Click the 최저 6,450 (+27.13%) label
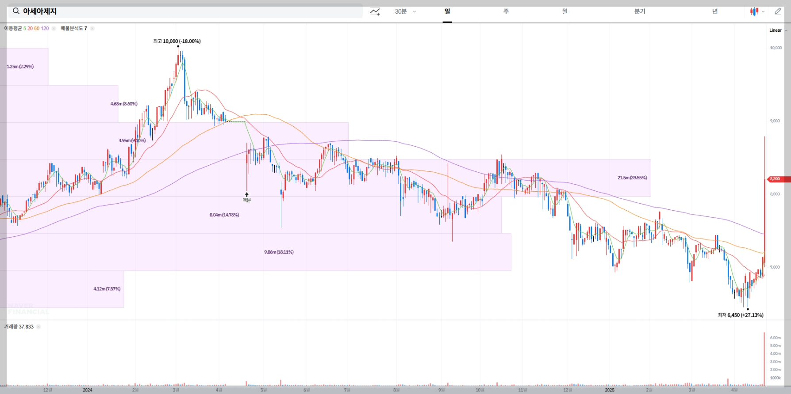This screenshot has height=394, width=791. (x=741, y=315)
